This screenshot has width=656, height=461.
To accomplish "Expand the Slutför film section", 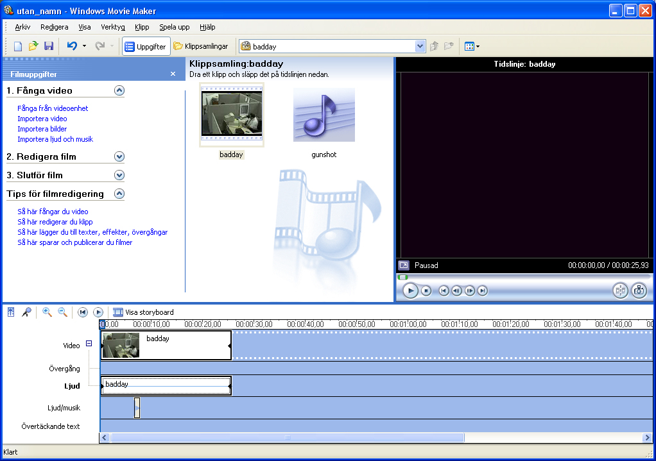I will point(119,175).
